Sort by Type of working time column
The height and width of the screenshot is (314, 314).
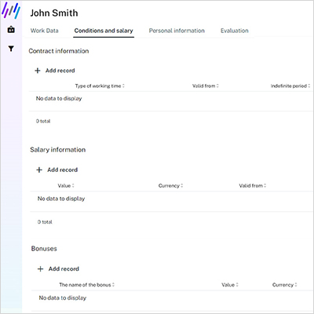pos(100,86)
